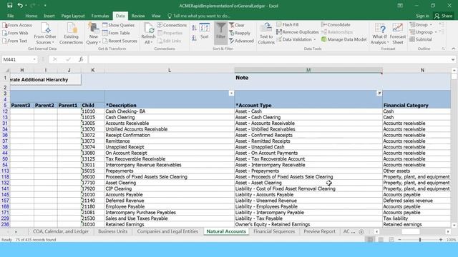This screenshot has height=257, width=458.
Task: Click the Generate Additional Hierarchy button
Action: pos(46,79)
